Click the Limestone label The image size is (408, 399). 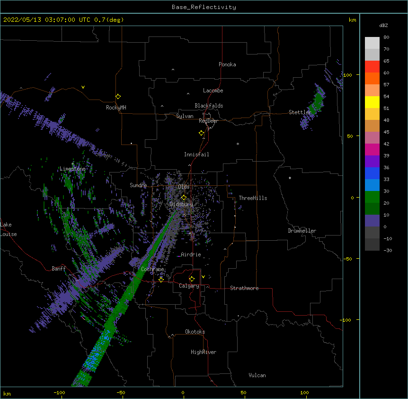[72, 169]
